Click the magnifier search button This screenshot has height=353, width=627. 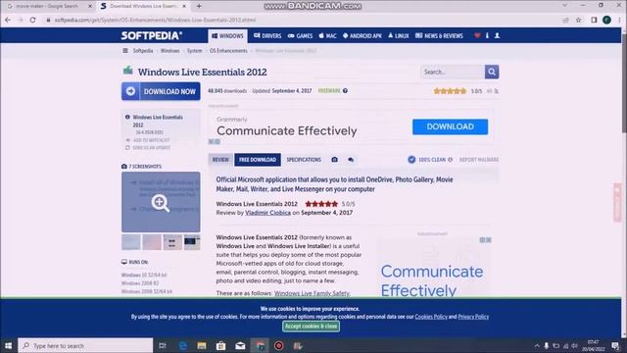[x=492, y=72]
